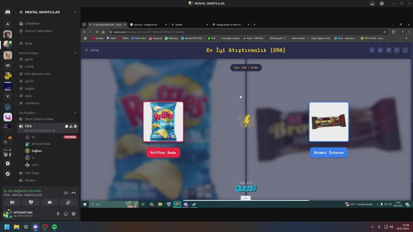Toggle screen sharing in voice panel
Image resolution: width=413 pixels, height=232 pixels.
point(31,202)
